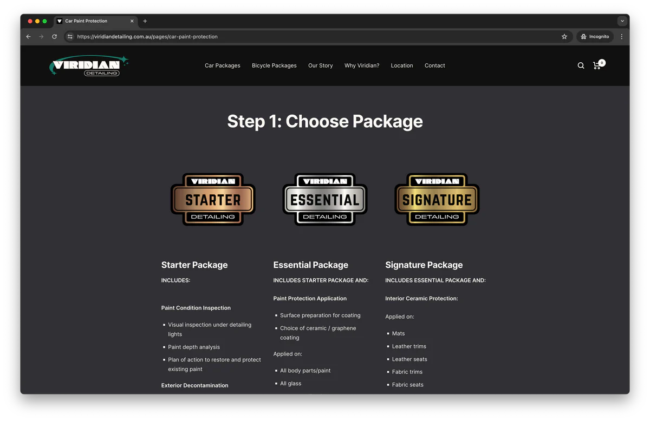Click the INCLUDES STARTER PACKAGE AND text
This screenshot has width=650, height=421.
point(321,280)
